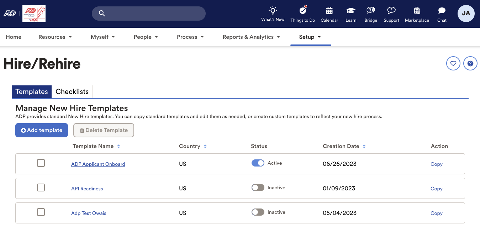Check the checkbox for Adp Test Owais
480x227 pixels.
point(41,212)
